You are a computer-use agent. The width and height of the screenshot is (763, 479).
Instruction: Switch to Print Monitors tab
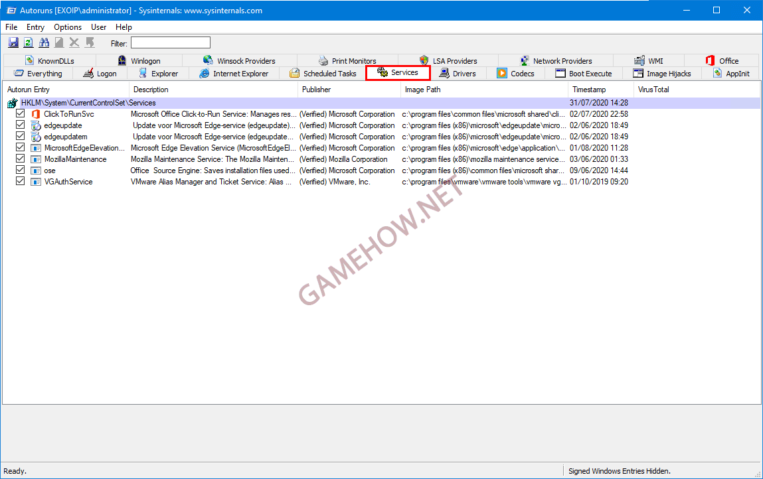pyautogui.click(x=347, y=61)
